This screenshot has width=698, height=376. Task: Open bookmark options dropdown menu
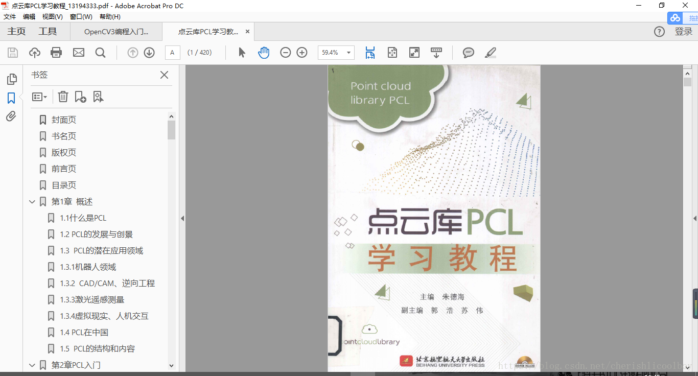tap(40, 97)
